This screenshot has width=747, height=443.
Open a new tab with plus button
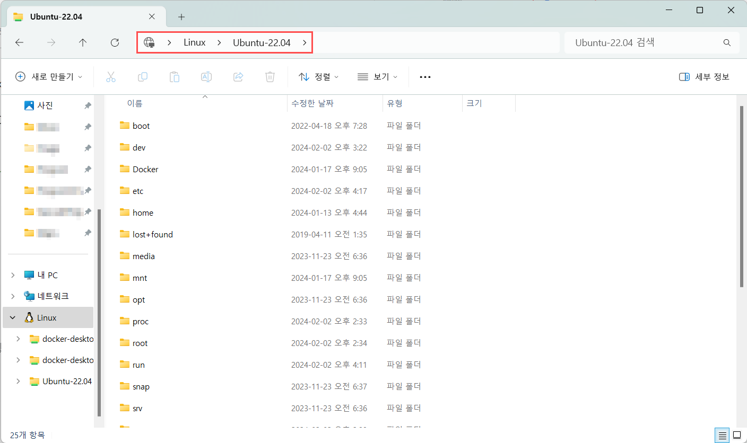pos(181,17)
